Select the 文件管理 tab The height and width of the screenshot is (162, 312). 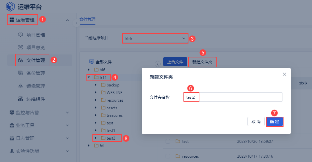pyautogui.click(x=87, y=19)
